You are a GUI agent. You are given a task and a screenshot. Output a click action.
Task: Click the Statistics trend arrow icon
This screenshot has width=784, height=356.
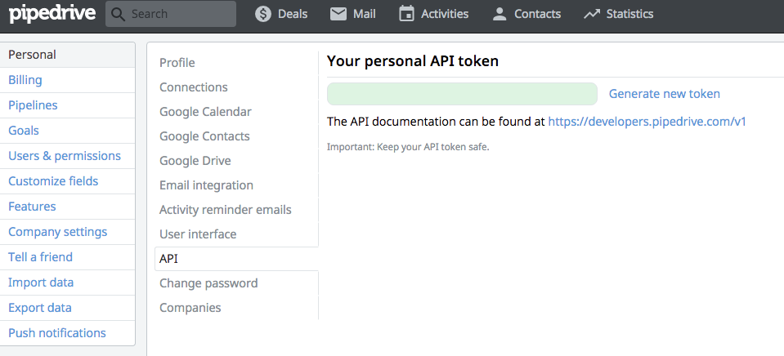tap(592, 14)
